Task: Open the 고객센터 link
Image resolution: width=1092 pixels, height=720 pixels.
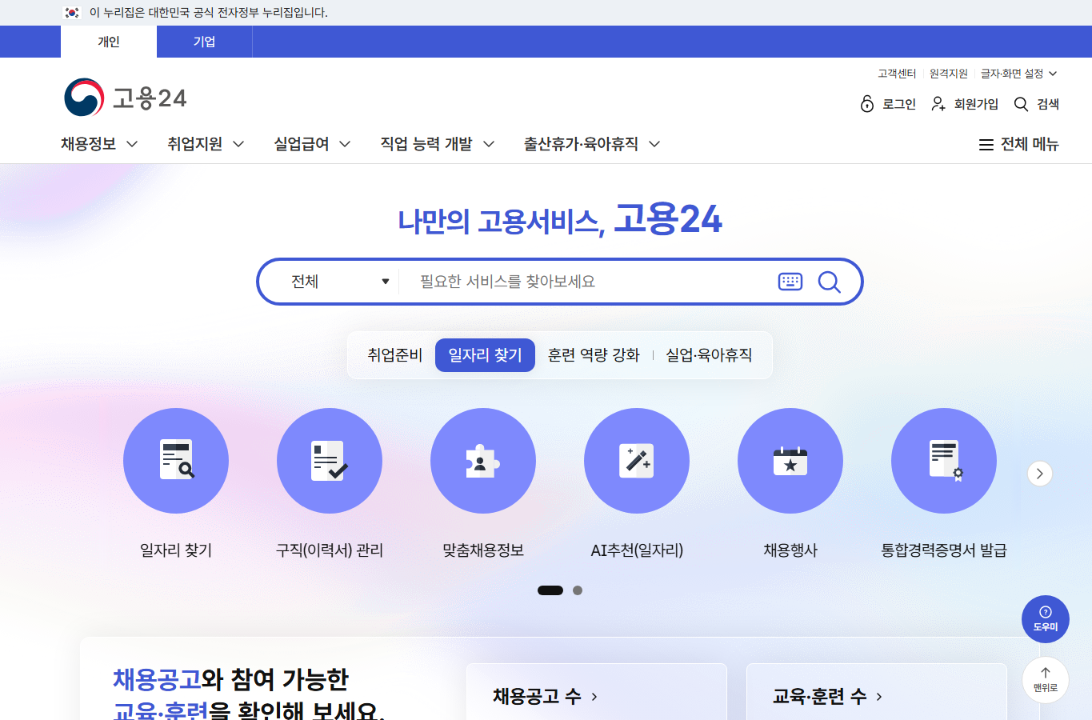Action: click(897, 74)
